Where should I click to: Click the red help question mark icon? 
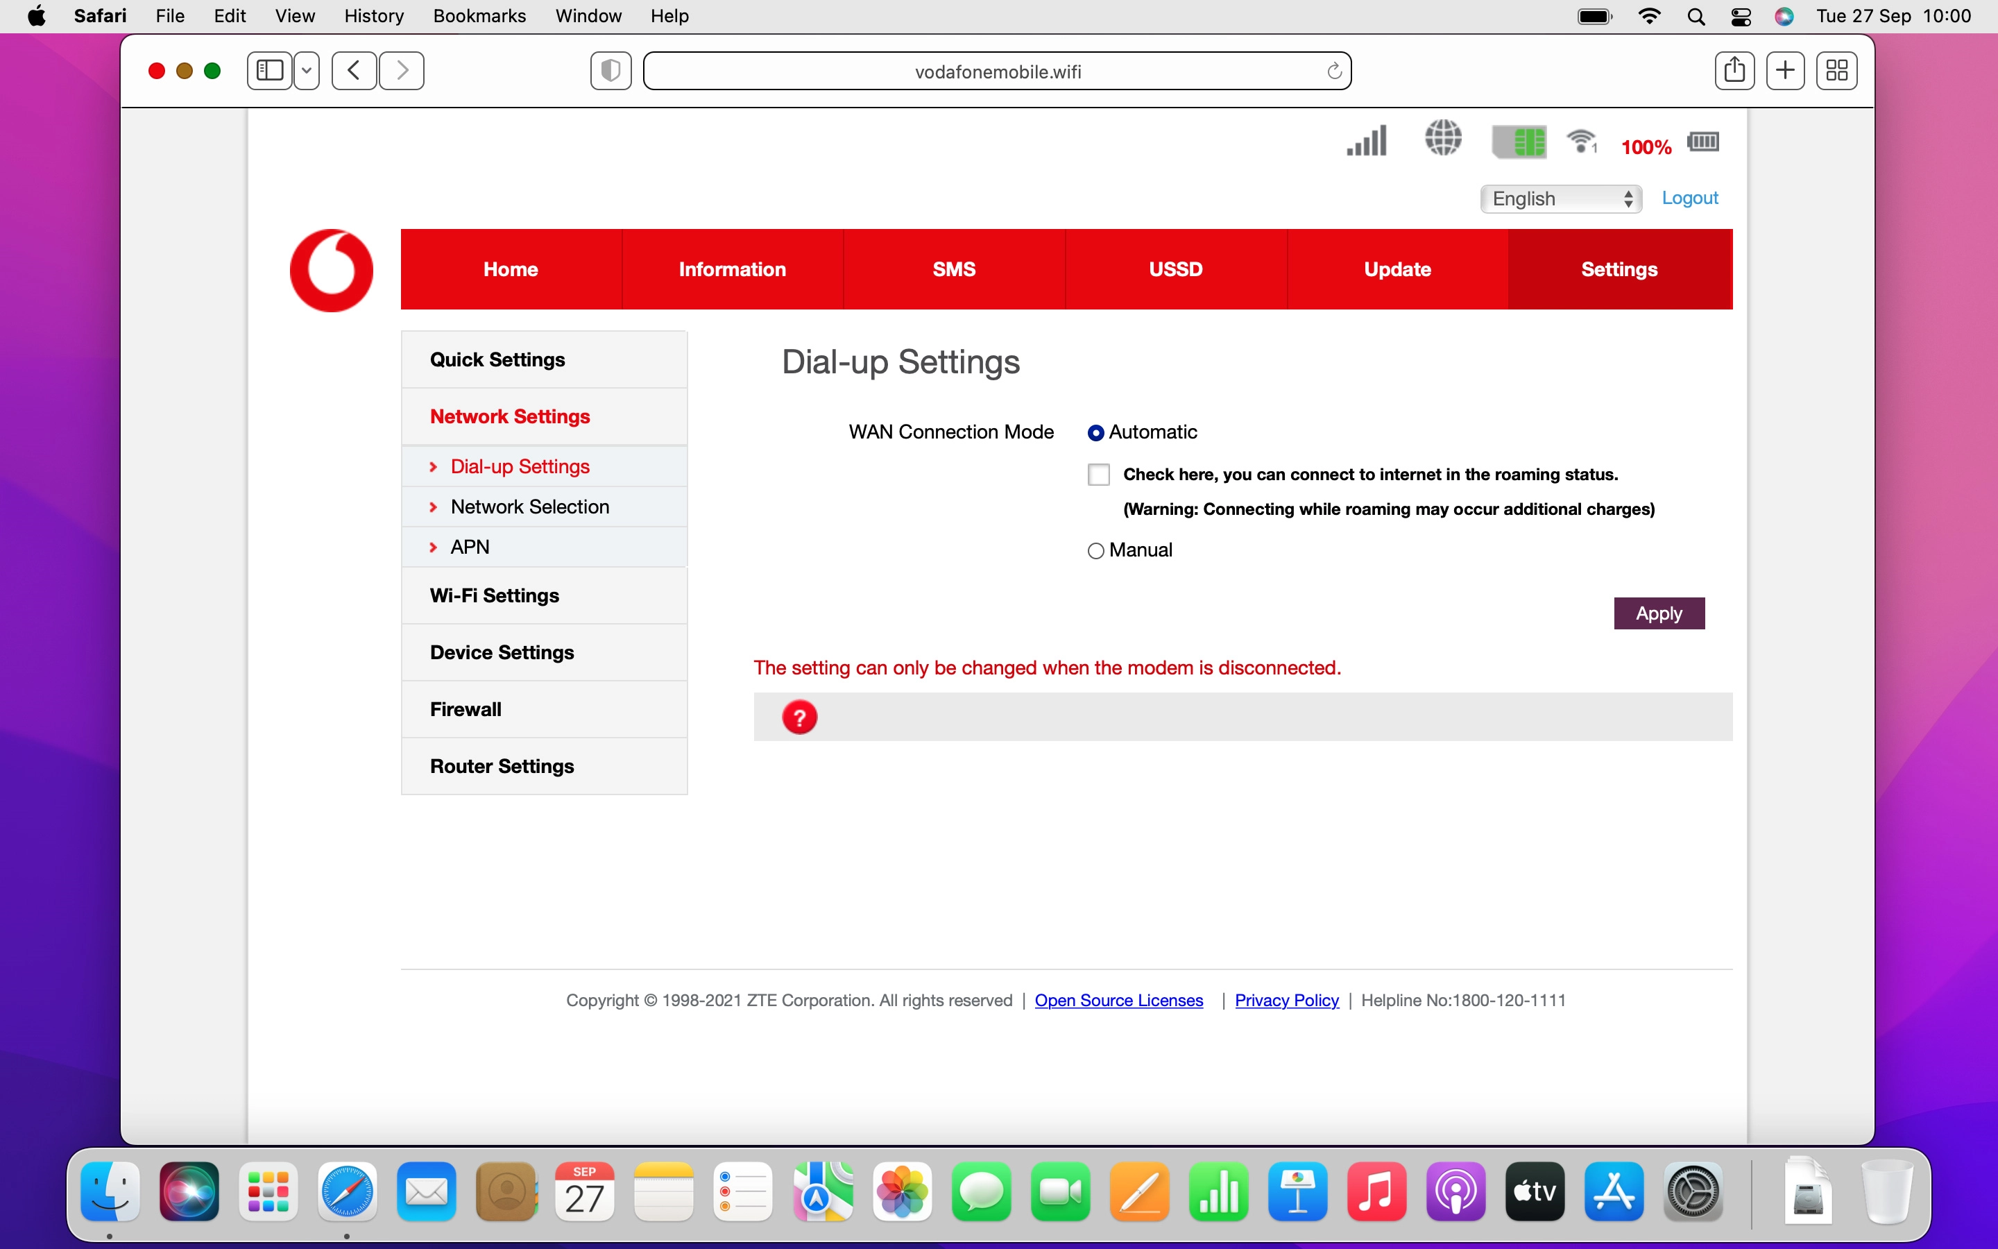[x=799, y=716]
